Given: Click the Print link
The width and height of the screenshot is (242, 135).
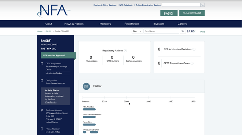Looking at the screenshot, I should coord(202,32).
